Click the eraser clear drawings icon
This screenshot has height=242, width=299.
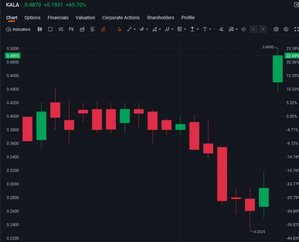[221, 29]
